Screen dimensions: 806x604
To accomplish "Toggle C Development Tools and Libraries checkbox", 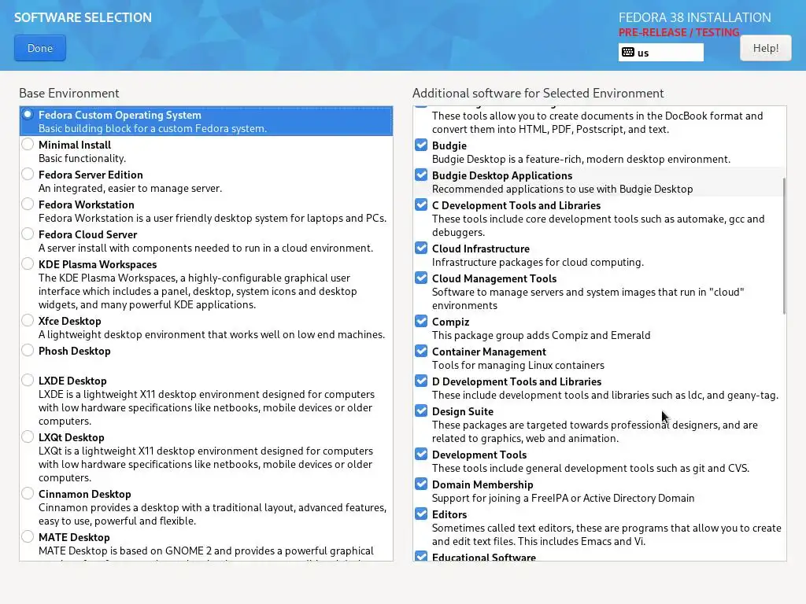I will 421,204.
